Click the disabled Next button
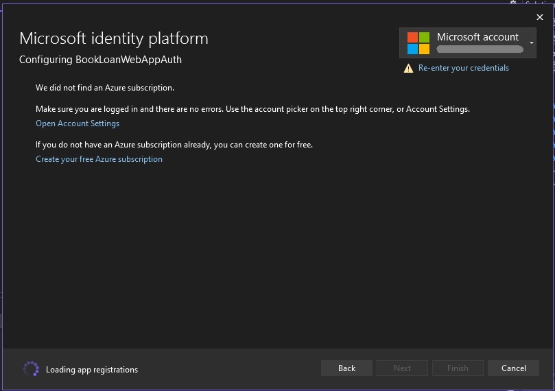This screenshot has width=555, height=391. 402,368
